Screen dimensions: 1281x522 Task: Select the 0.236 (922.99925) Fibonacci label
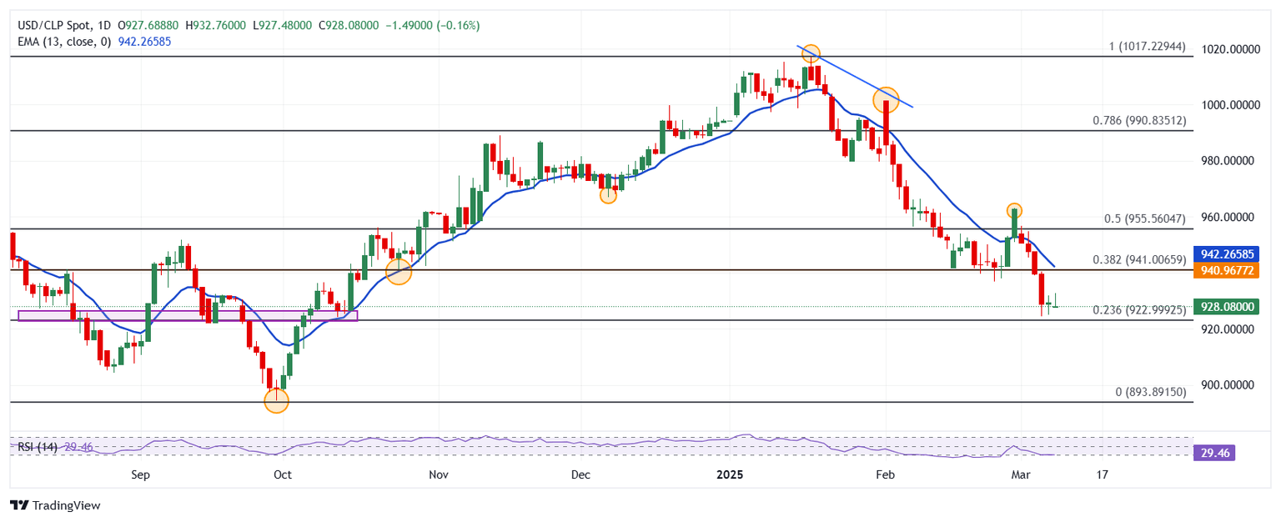(x=1138, y=310)
